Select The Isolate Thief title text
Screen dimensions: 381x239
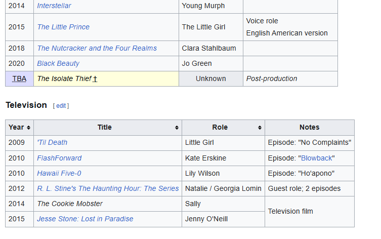(64, 79)
